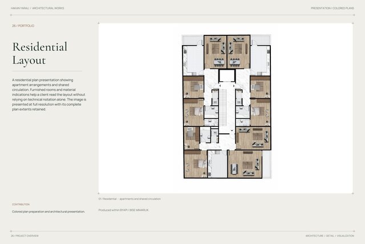Click text "Colored plan preparation and architectural presentation."
365x244 pixels.
click(48, 211)
